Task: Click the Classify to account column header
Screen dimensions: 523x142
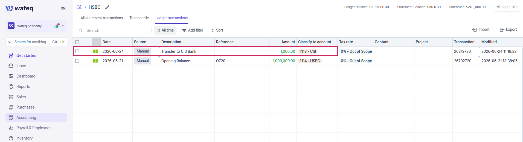Action: 317,42
